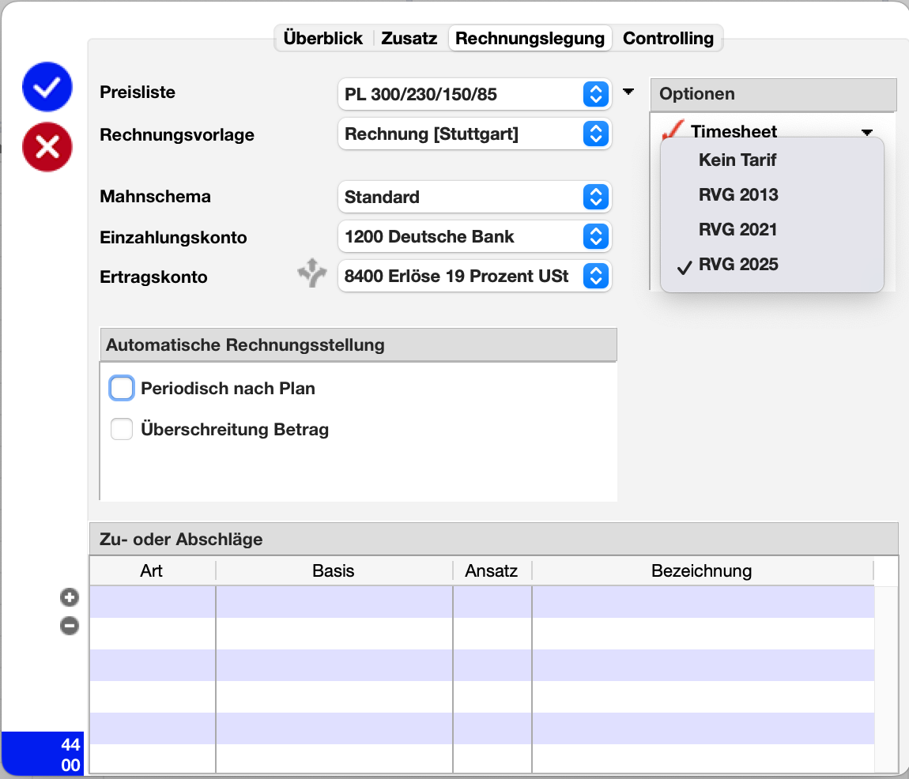Click the red checkmark next to Timesheet
Screen dimensions: 909x779
673,130
